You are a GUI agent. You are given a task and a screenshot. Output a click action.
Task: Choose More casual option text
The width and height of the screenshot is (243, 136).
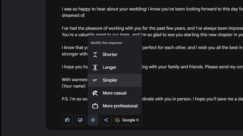[114, 93]
